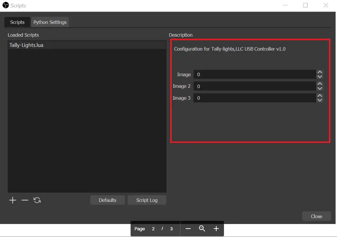Click into the Image 3 number field
Screen dimensions: 337x237
255,98
